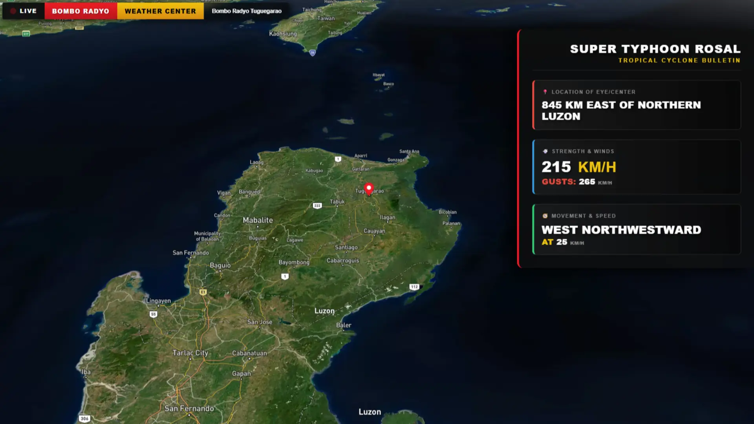Click the Candon city label

coord(222,215)
